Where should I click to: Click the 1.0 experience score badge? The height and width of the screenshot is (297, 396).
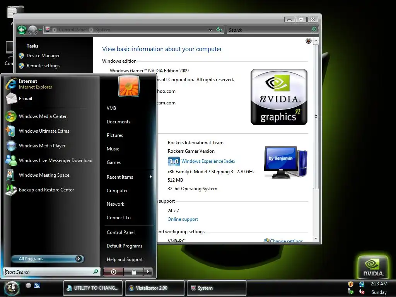pos(174,161)
